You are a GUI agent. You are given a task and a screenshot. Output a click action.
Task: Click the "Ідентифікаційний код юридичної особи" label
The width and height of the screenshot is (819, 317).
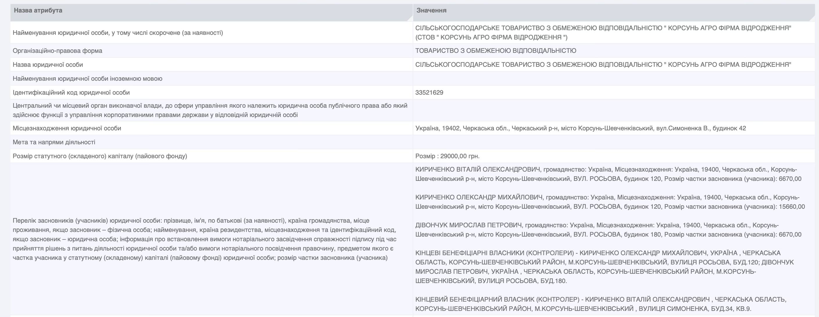[71, 93]
